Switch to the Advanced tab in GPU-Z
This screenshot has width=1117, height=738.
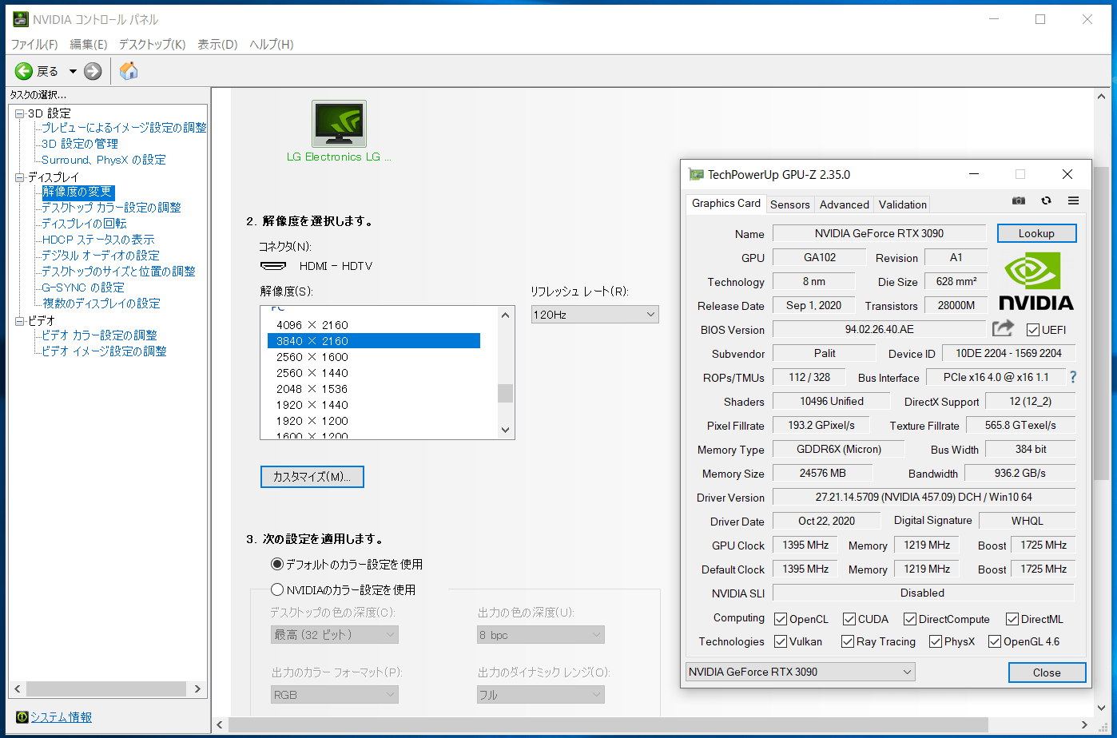click(x=844, y=204)
